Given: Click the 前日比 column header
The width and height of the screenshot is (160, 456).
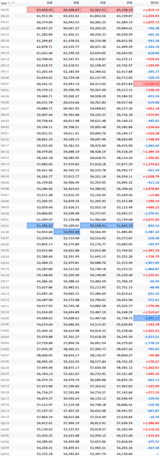Looking at the screenshot, I should (154, 3).
